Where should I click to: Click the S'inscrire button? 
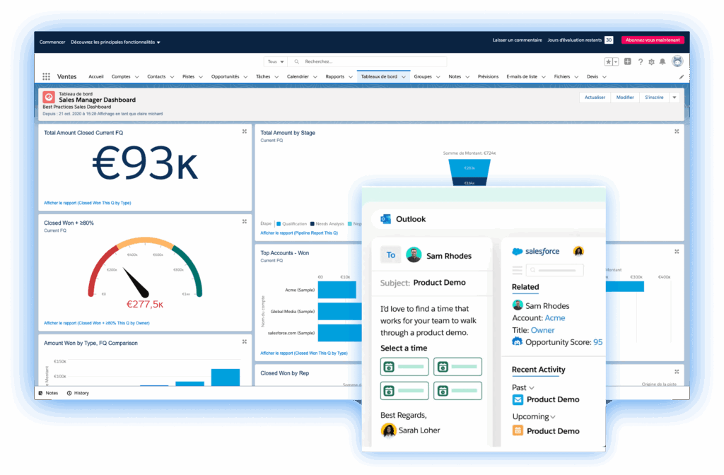pyautogui.click(x=654, y=98)
